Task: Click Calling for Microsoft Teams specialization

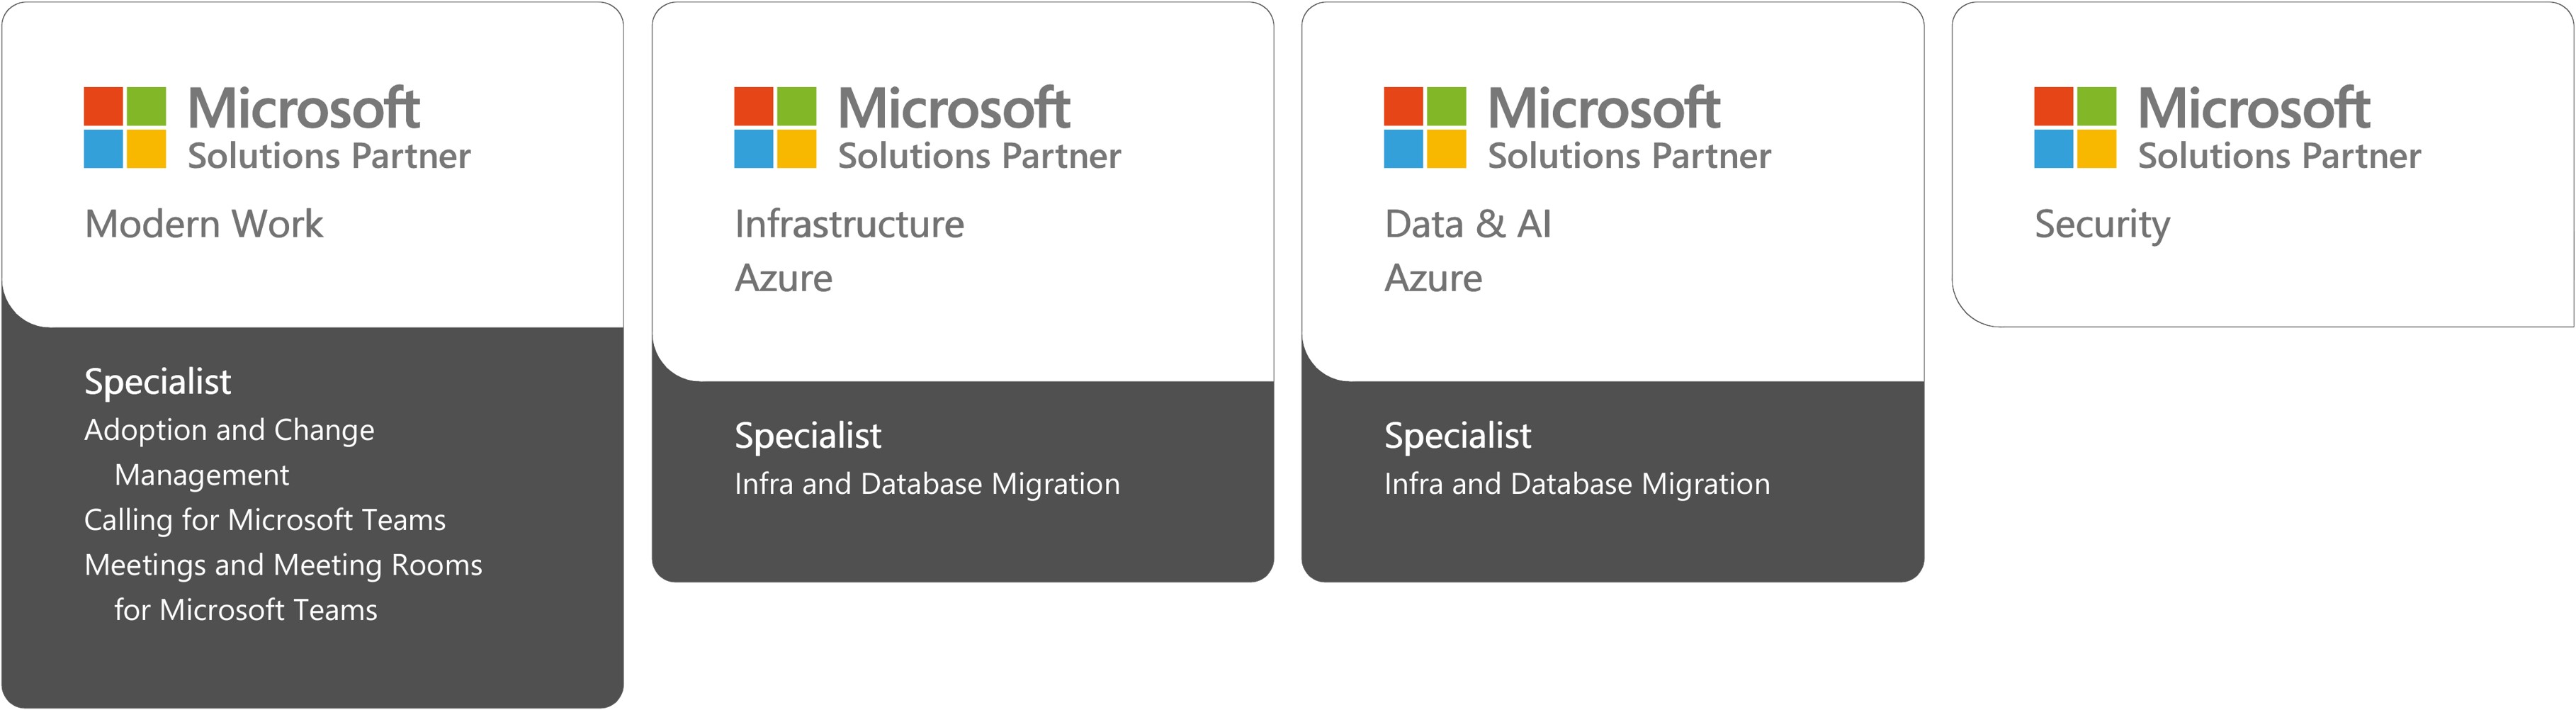Action: tap(265, 520)
